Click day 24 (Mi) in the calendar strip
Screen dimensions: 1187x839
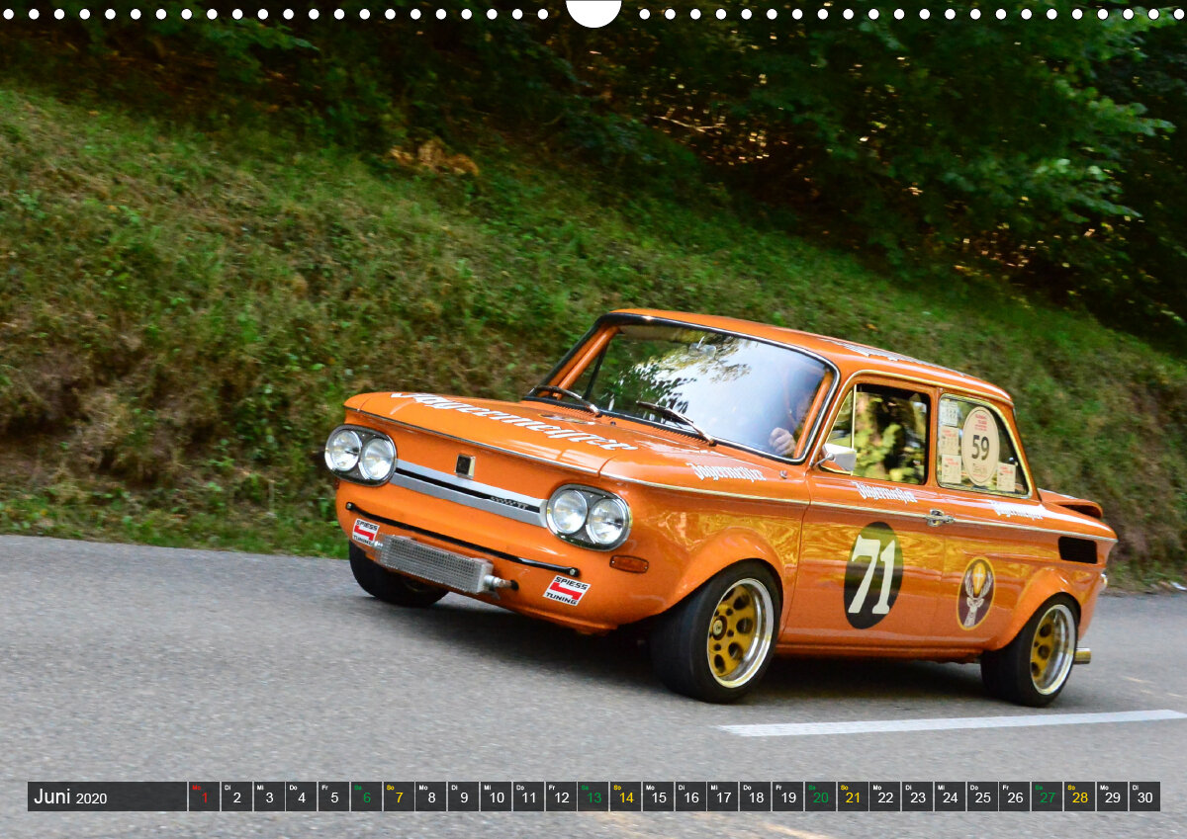(x=950, y=797)
